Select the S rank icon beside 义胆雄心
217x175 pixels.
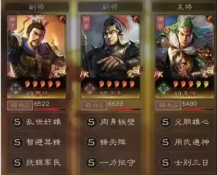pos(165,122)
